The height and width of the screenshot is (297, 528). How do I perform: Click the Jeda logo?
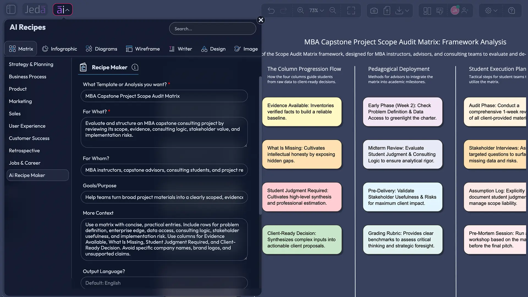click(35, 10)
